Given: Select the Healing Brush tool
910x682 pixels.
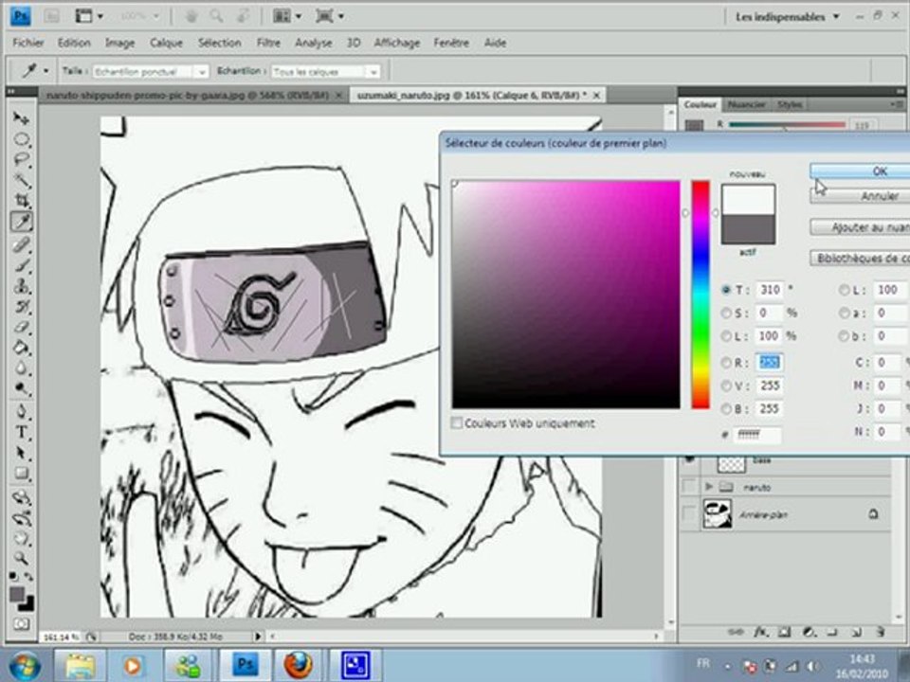Looking at the screenshot, I should coord(22,244).
